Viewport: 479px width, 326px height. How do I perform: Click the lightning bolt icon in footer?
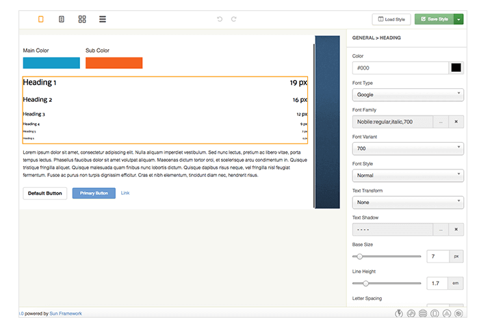coord(399,314)
